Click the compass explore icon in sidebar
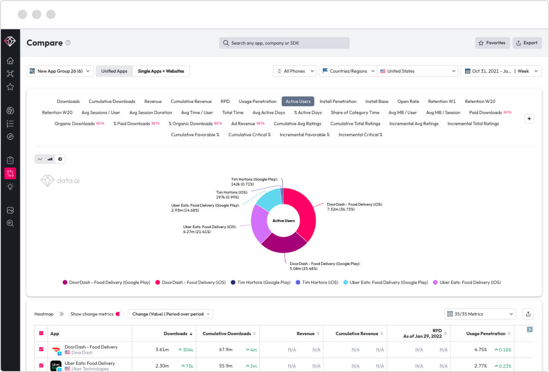 10,136
